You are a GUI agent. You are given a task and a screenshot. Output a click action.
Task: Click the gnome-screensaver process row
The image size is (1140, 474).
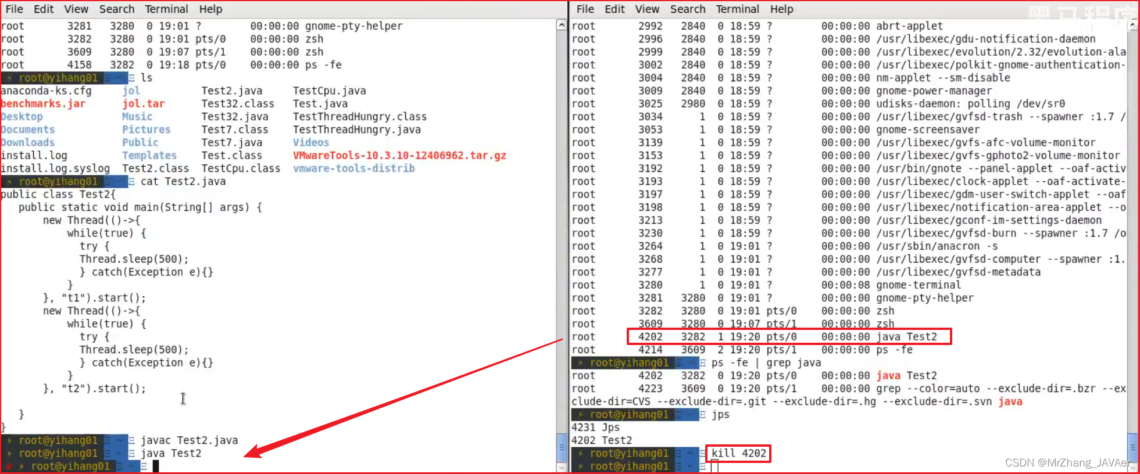click(x=776, y=130)
